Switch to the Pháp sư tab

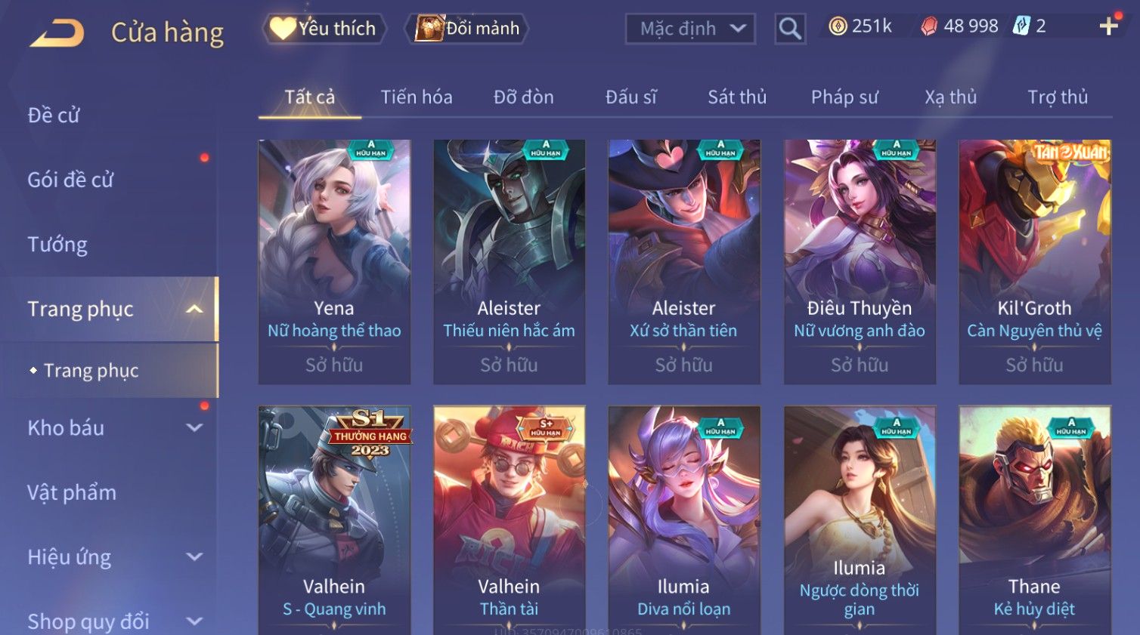point(844,97)
